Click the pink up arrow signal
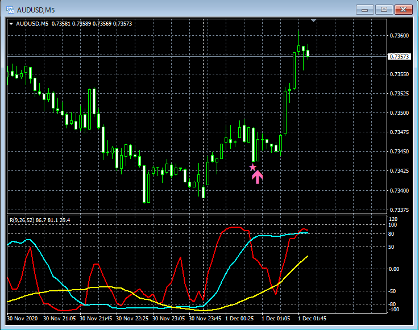Screen dimensions: 419x330 pyautogui.click(x=257, y=177)
